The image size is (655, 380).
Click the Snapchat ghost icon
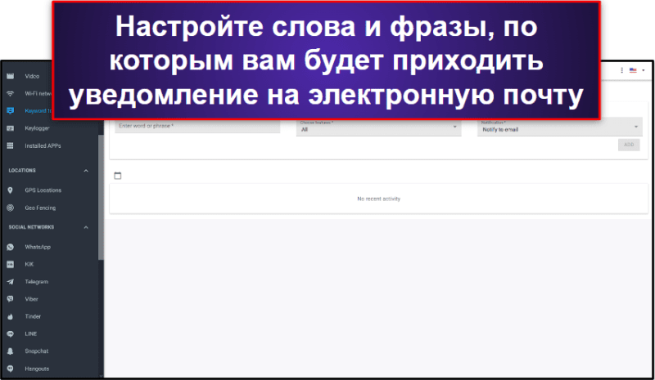point(11,351)
